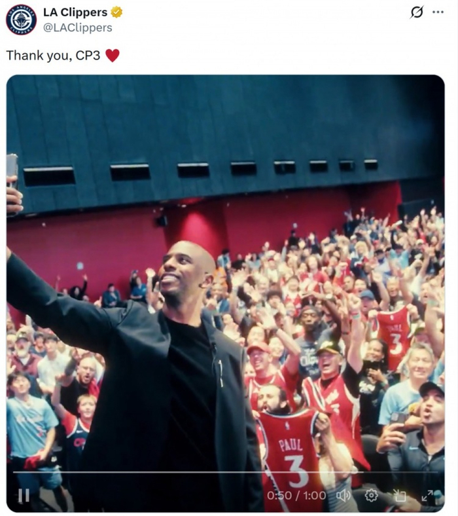Open the LA Clippers display name link
The height and width of the screenshot is (516, 458).
pos(75,12)
